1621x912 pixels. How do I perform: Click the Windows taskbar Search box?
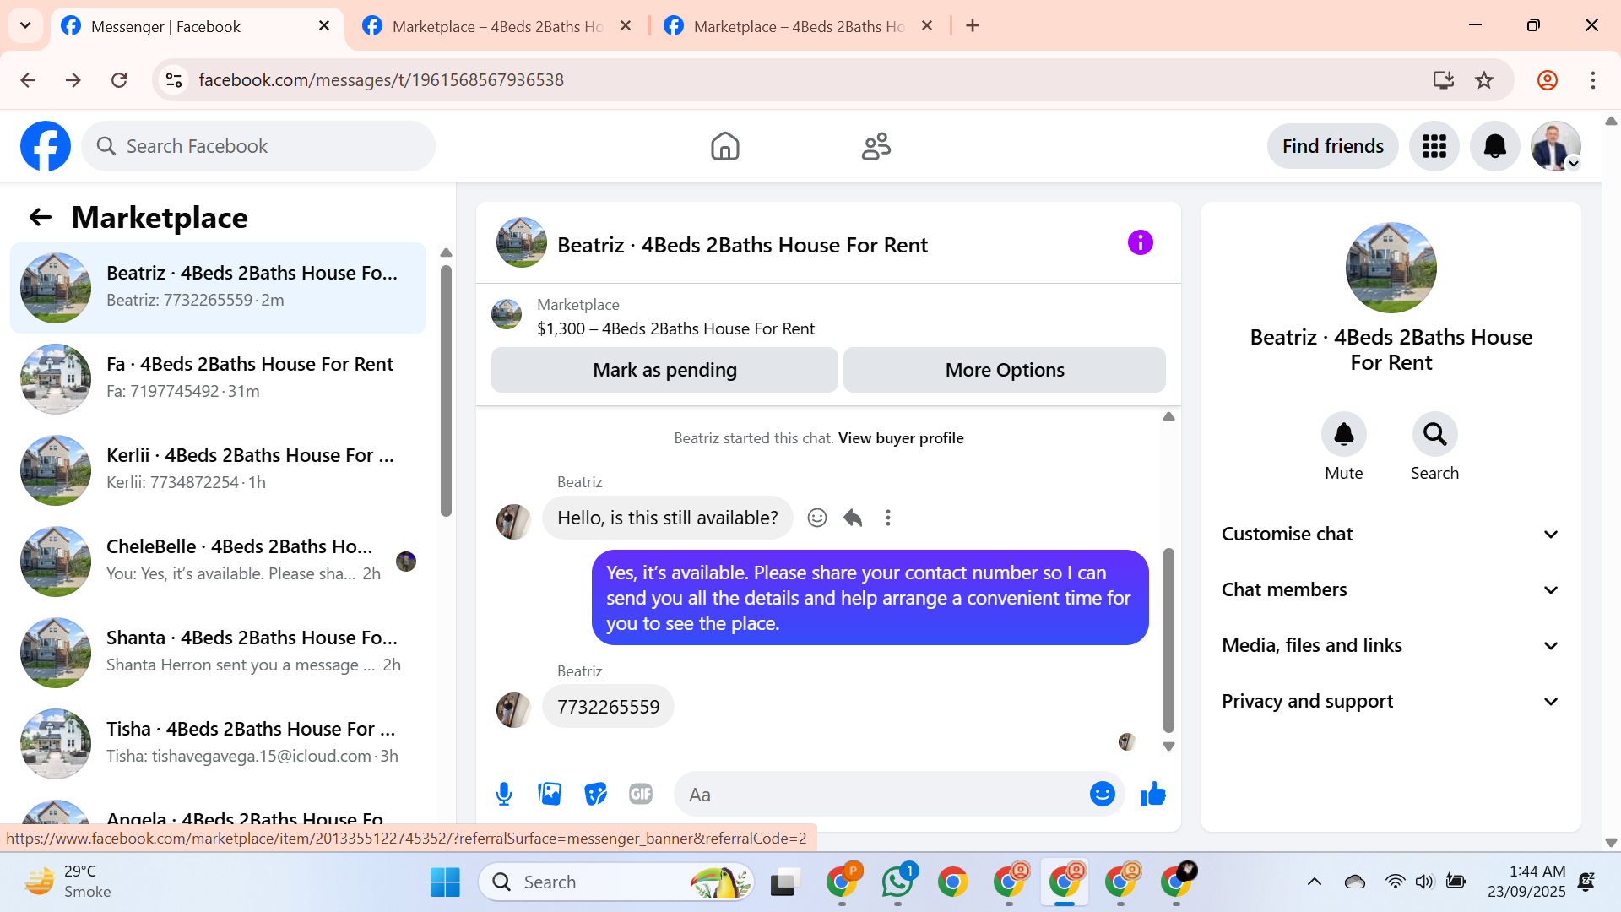point(616,882)
